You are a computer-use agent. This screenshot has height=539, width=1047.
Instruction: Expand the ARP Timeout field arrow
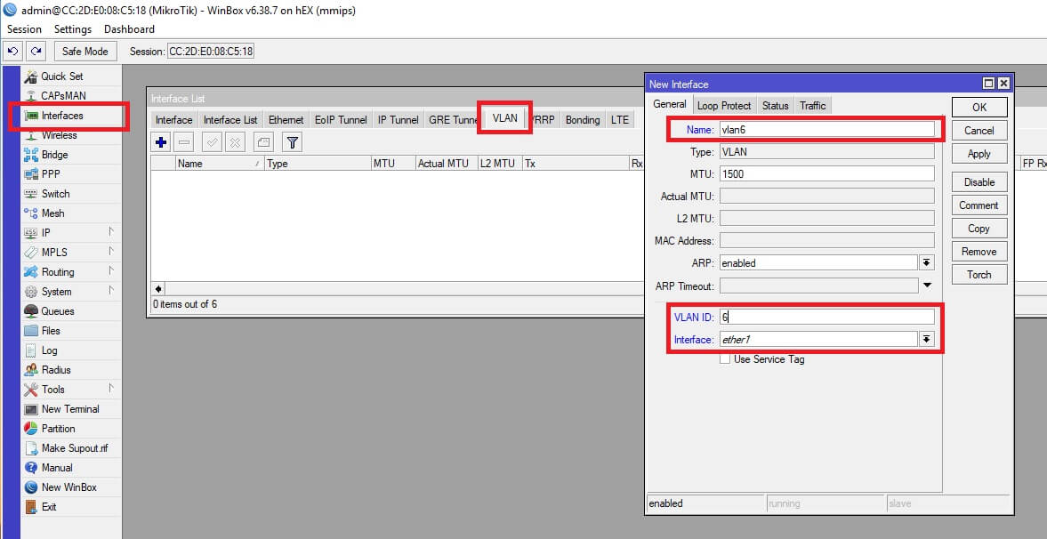coord(927,286)
